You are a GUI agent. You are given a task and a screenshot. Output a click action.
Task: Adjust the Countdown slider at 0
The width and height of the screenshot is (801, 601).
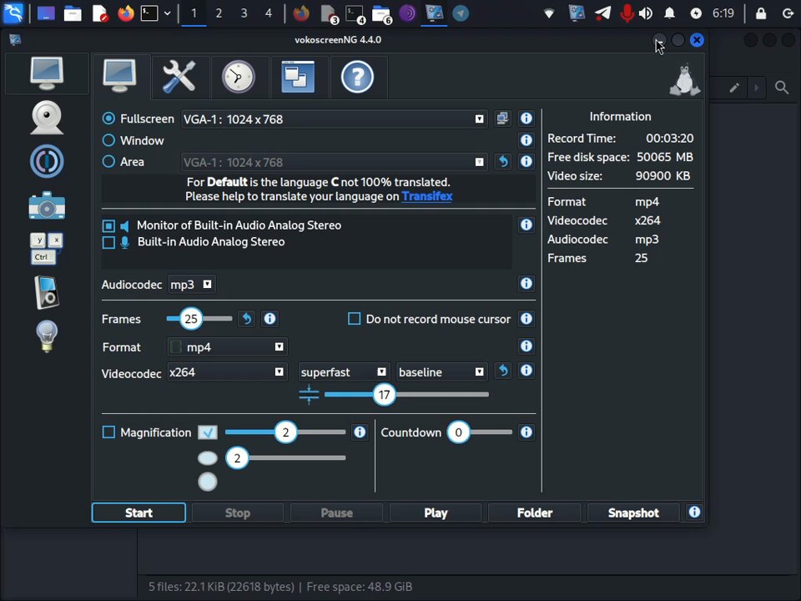[458, 432]
